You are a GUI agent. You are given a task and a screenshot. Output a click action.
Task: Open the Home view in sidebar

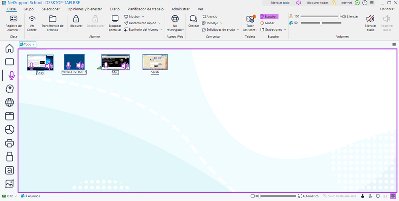click(10, 48)
